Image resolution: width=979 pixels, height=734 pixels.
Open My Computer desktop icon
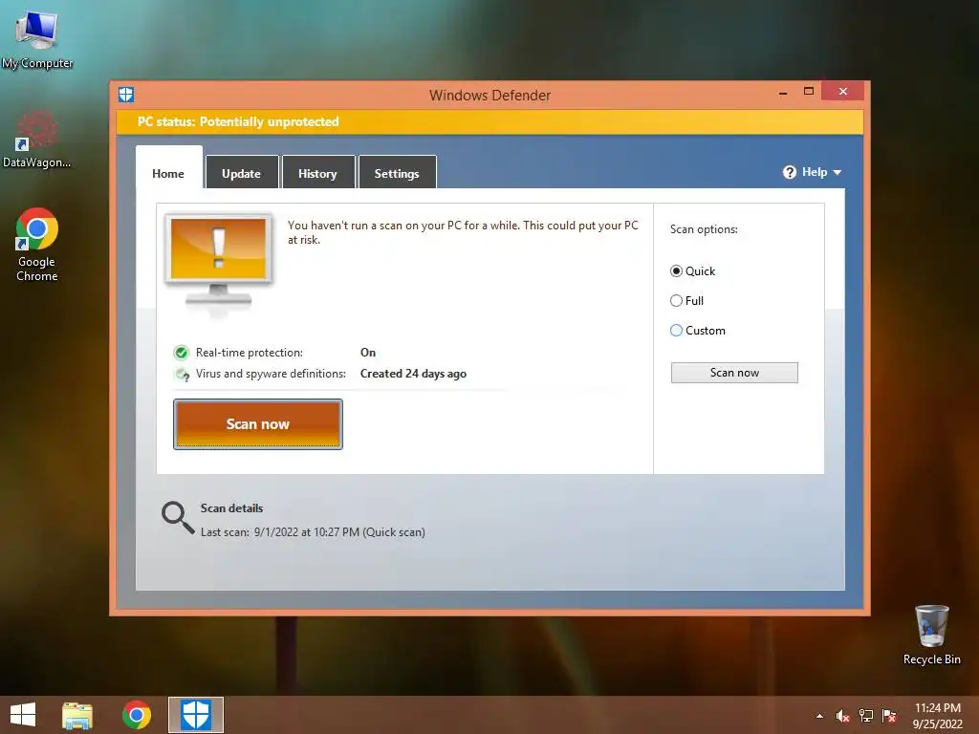(x=37, y=38)
